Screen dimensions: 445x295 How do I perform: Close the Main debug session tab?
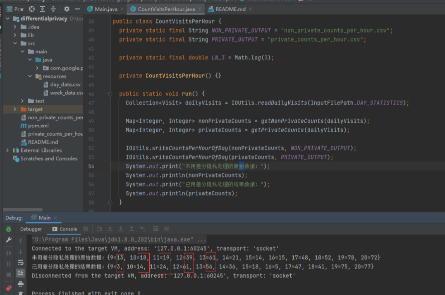[55, 218]
